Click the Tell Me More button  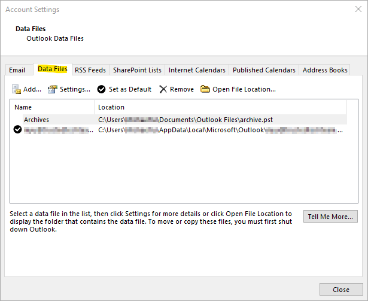(x=330, y=217)
